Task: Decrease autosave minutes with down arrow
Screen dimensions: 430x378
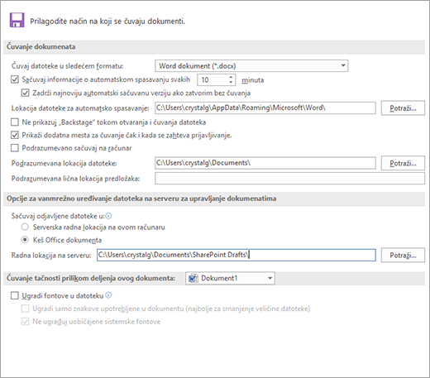Action: 231,83
